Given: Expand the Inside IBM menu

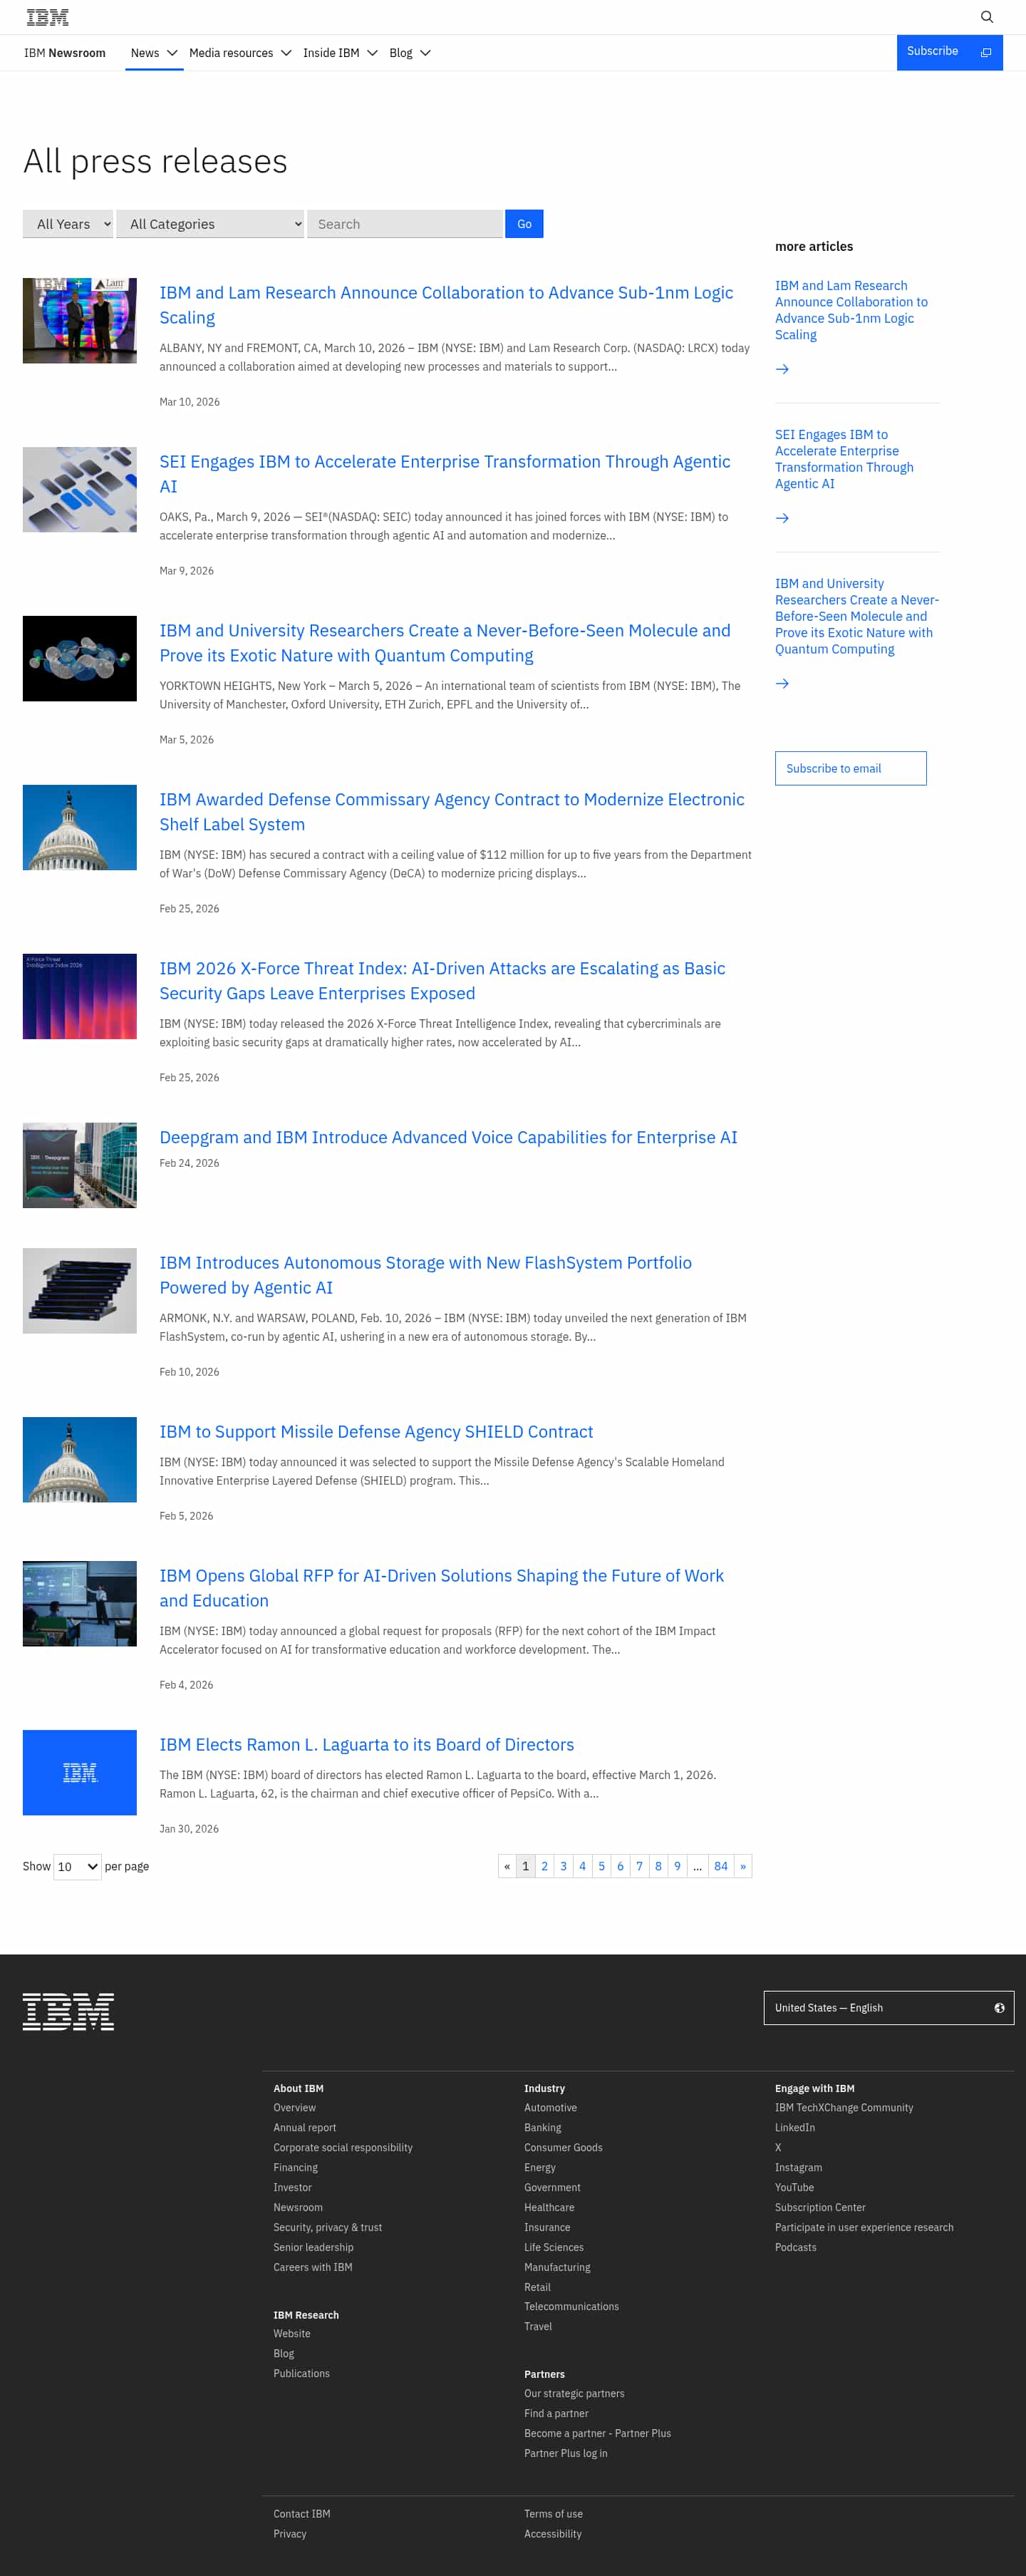Looking at the screenshot, I should tap(340, 53).
